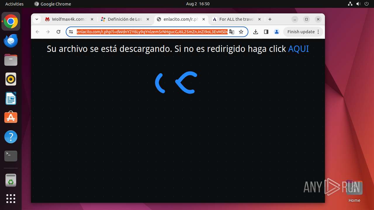Open Google Chrome from the dock
This screenshot has width=374, height=210.
point(11,22)
